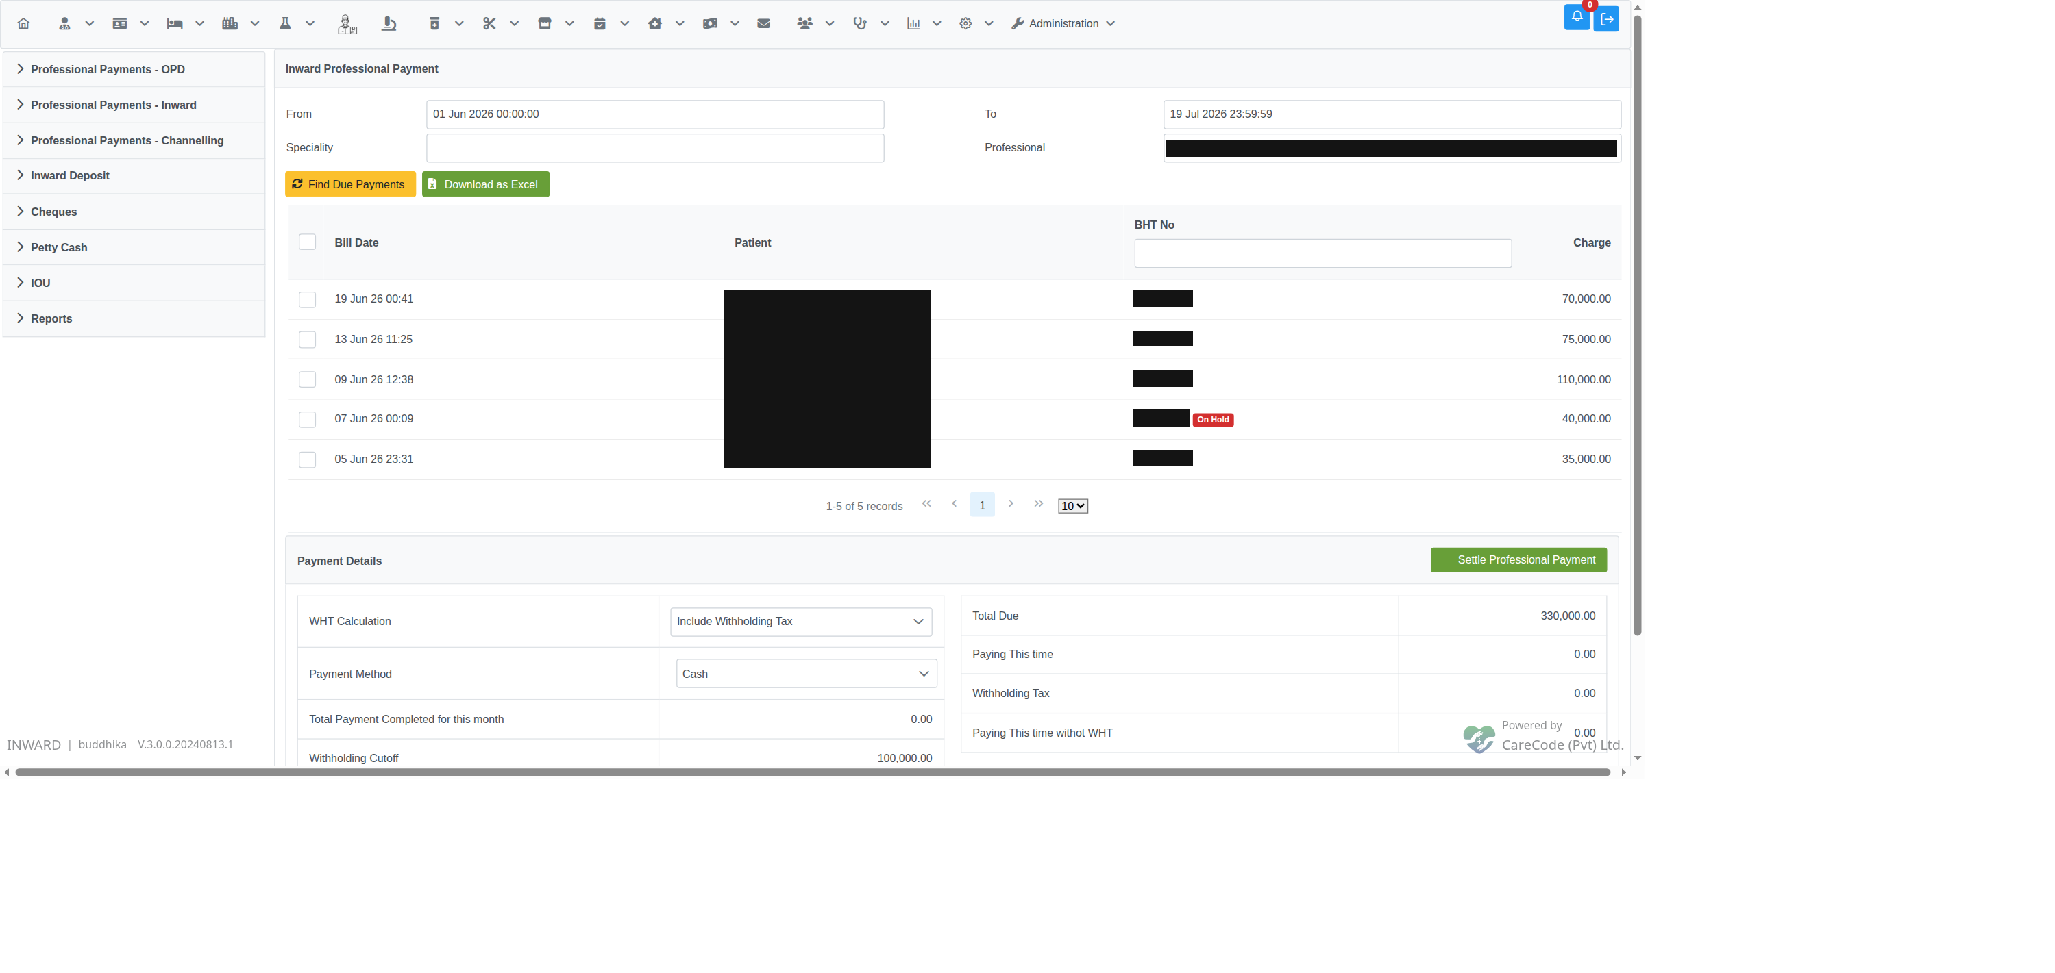Image resolution: width=2055 pixels, height=973 pixels.
Task: Open the scissors theatre menu icon
Action: pyautogui.click(x=489, y=23)
